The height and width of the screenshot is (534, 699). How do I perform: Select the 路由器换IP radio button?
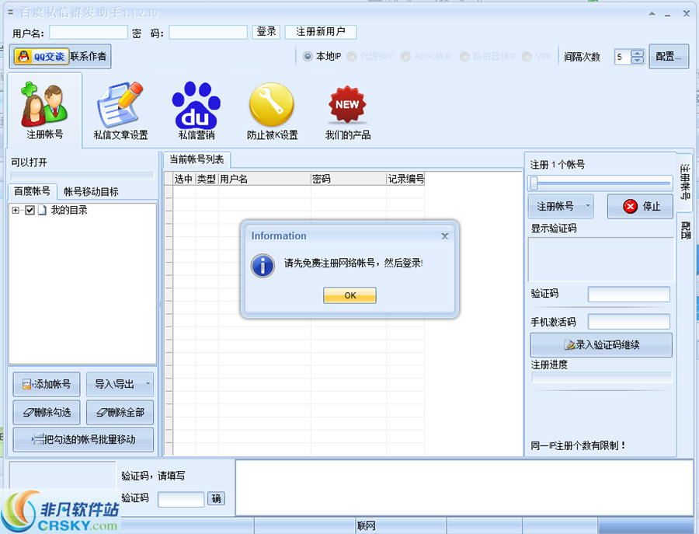tap(464, 56)
